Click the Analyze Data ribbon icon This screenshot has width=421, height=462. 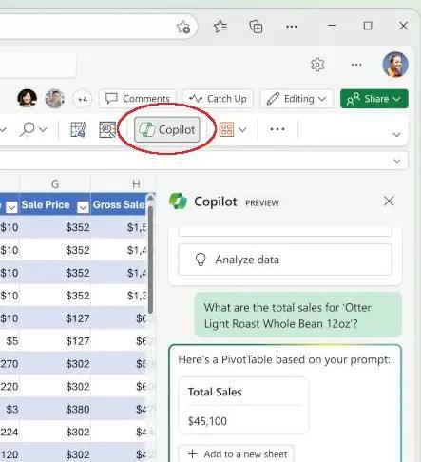[x=107, y=129]
